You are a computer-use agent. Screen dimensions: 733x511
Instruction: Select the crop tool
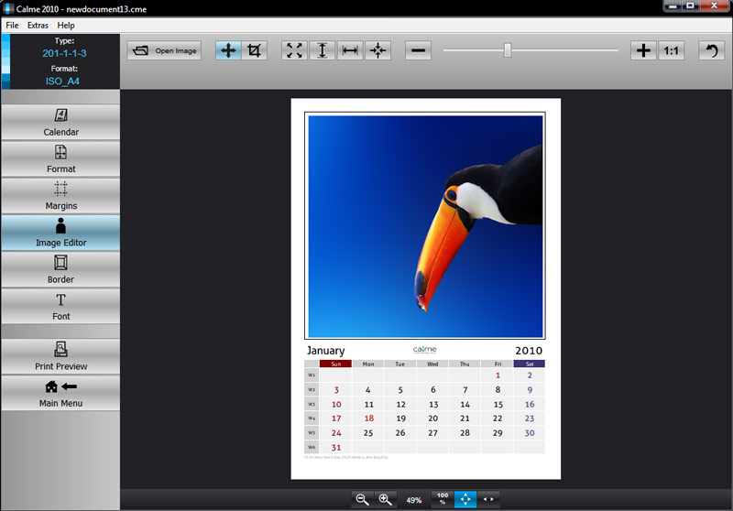[x=255, y=51]
